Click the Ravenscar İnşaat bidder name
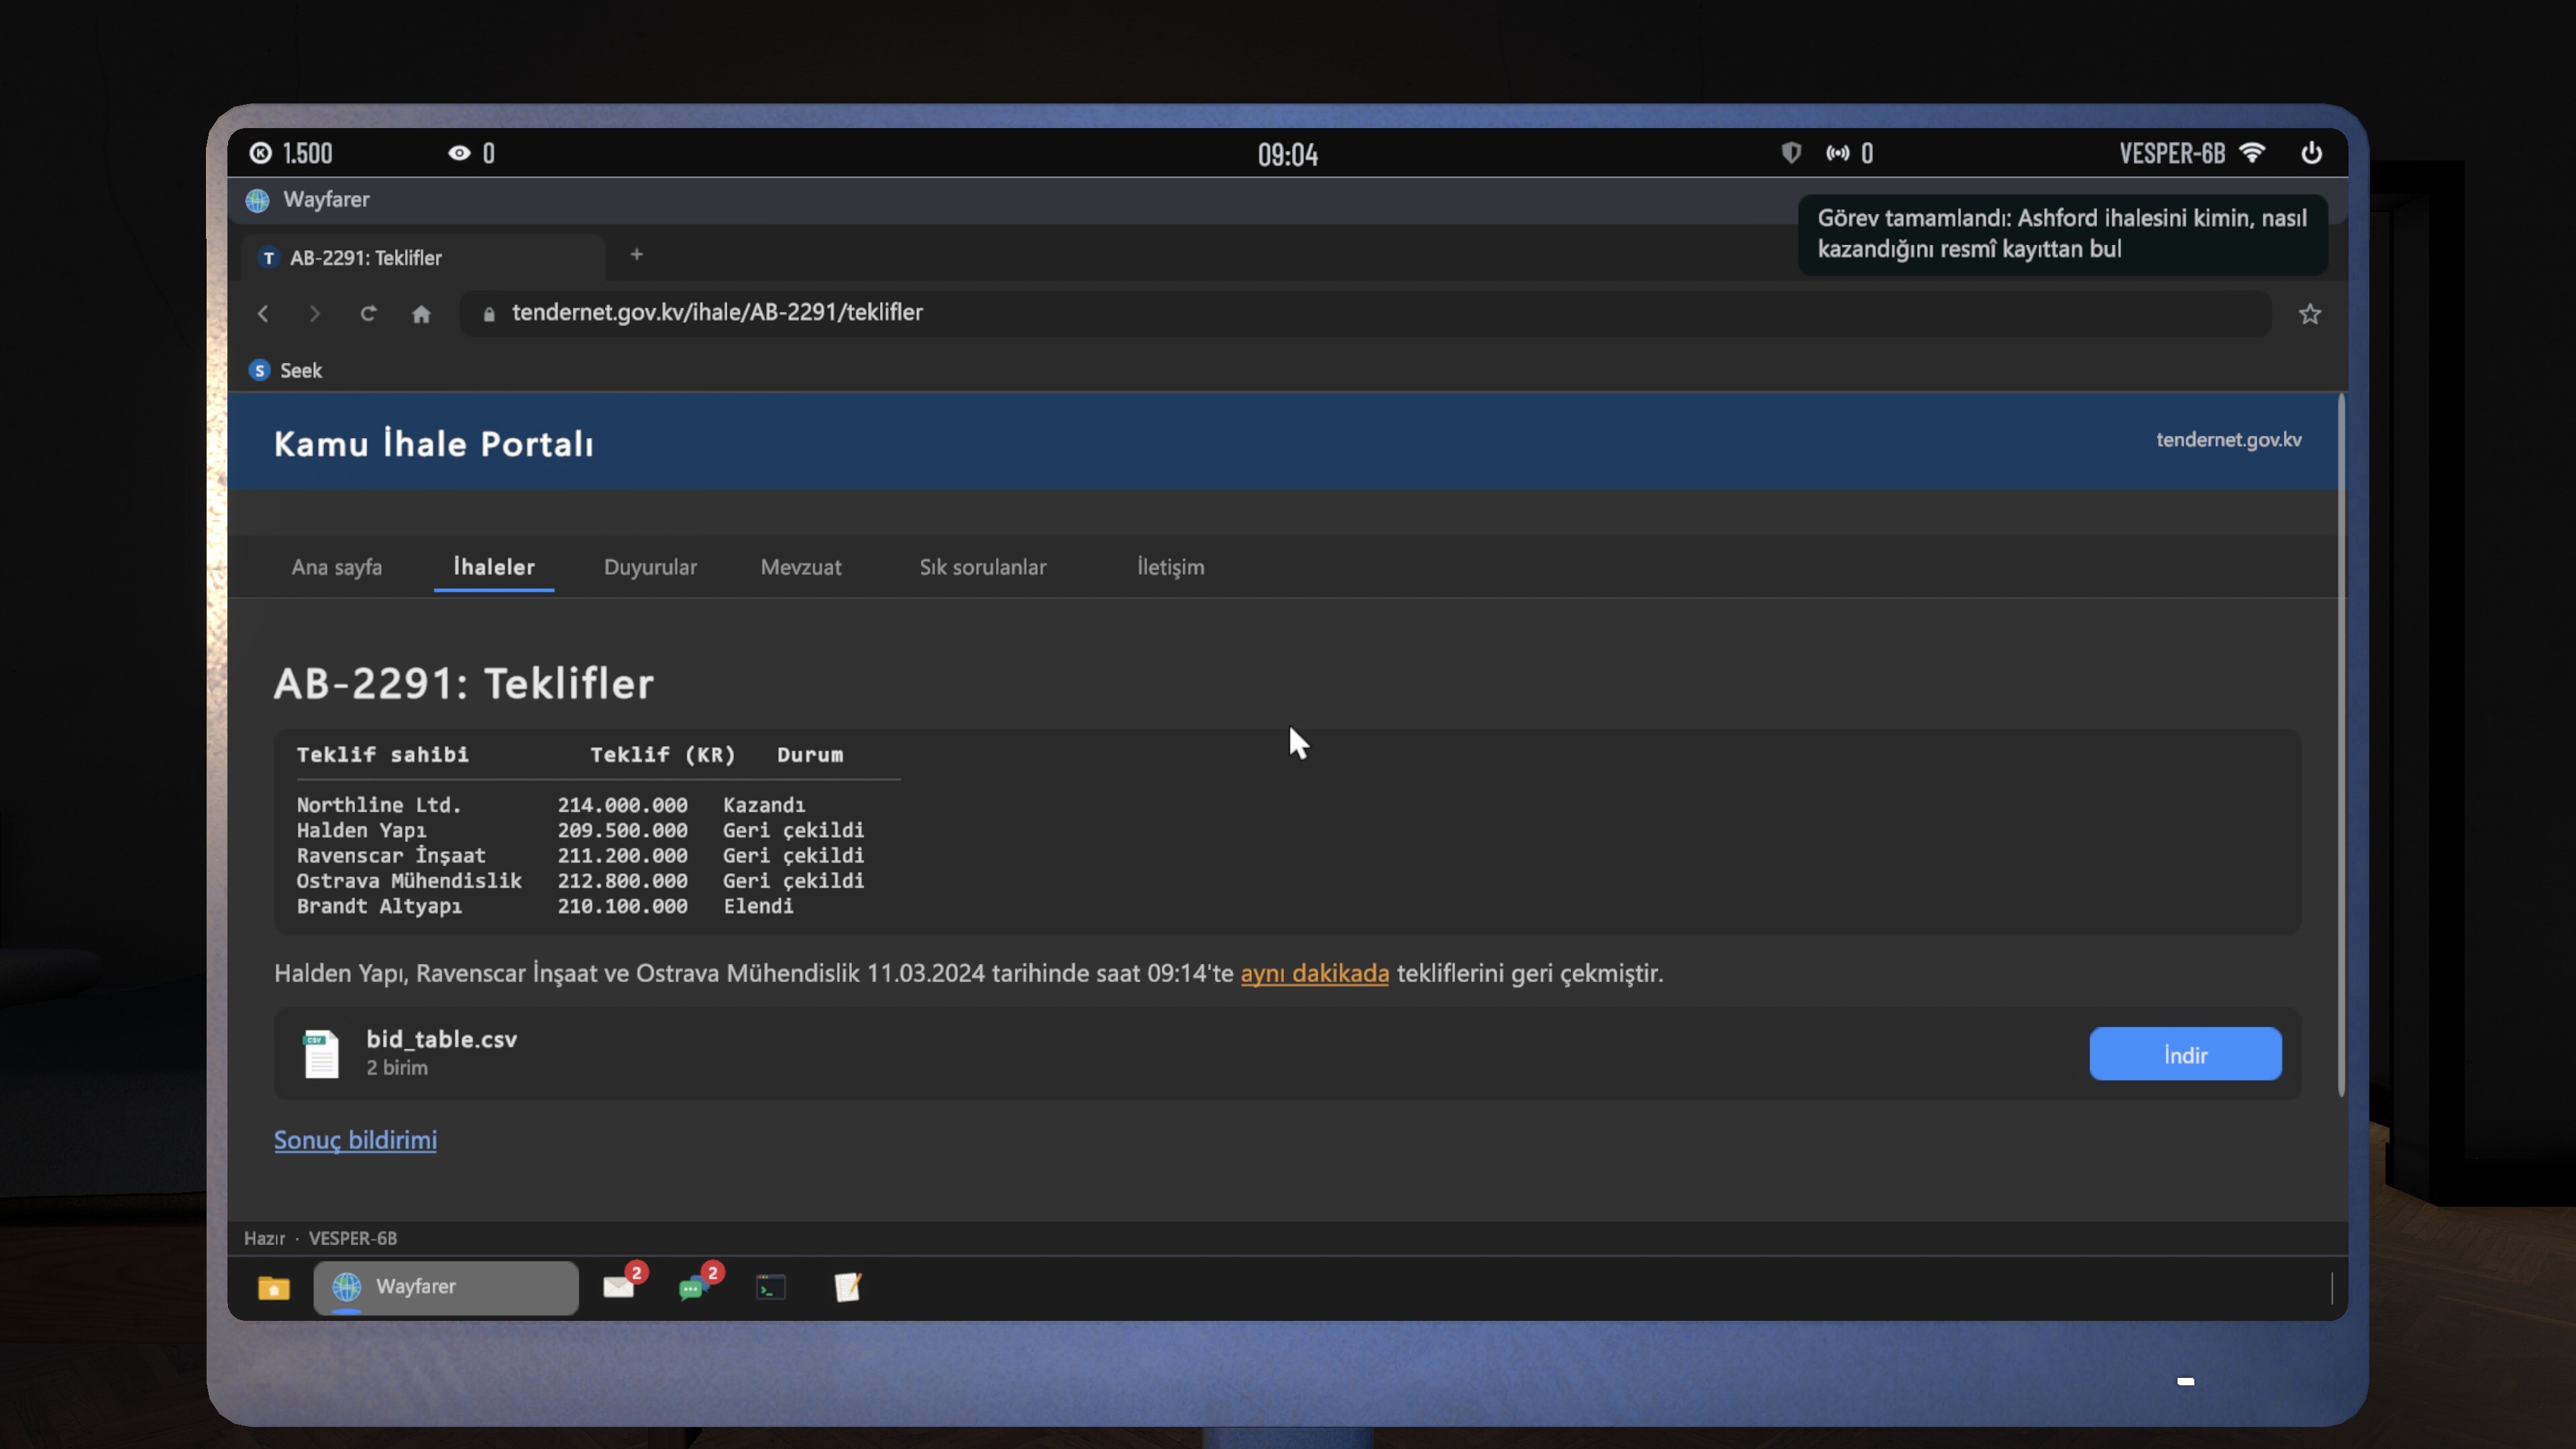Viewport: 2576px width, 1449px height. click(391, 855)
